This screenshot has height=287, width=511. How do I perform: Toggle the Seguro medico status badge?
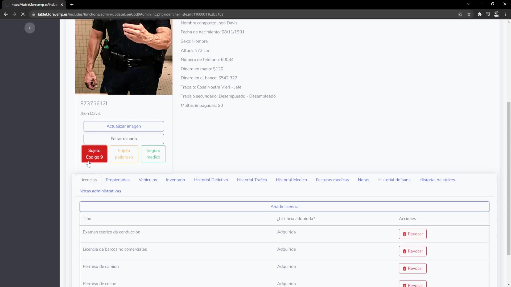pyautogui.click(x=153, y=154)
